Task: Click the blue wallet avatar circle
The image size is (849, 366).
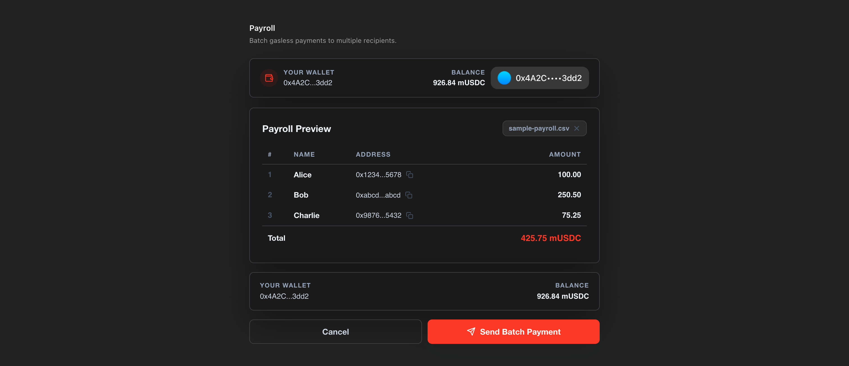Action: point(504,78)
